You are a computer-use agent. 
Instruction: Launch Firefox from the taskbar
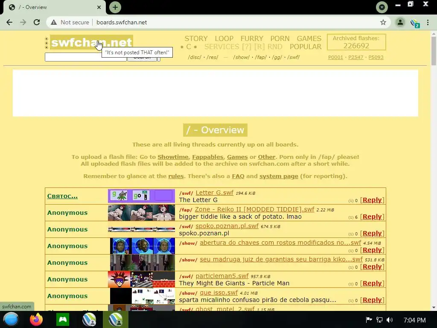click(36, 319)
